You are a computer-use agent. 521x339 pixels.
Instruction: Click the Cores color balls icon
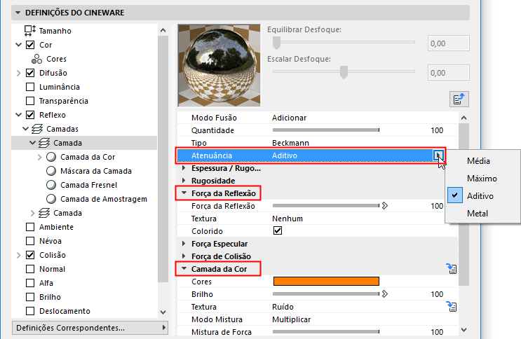(36, 59)
